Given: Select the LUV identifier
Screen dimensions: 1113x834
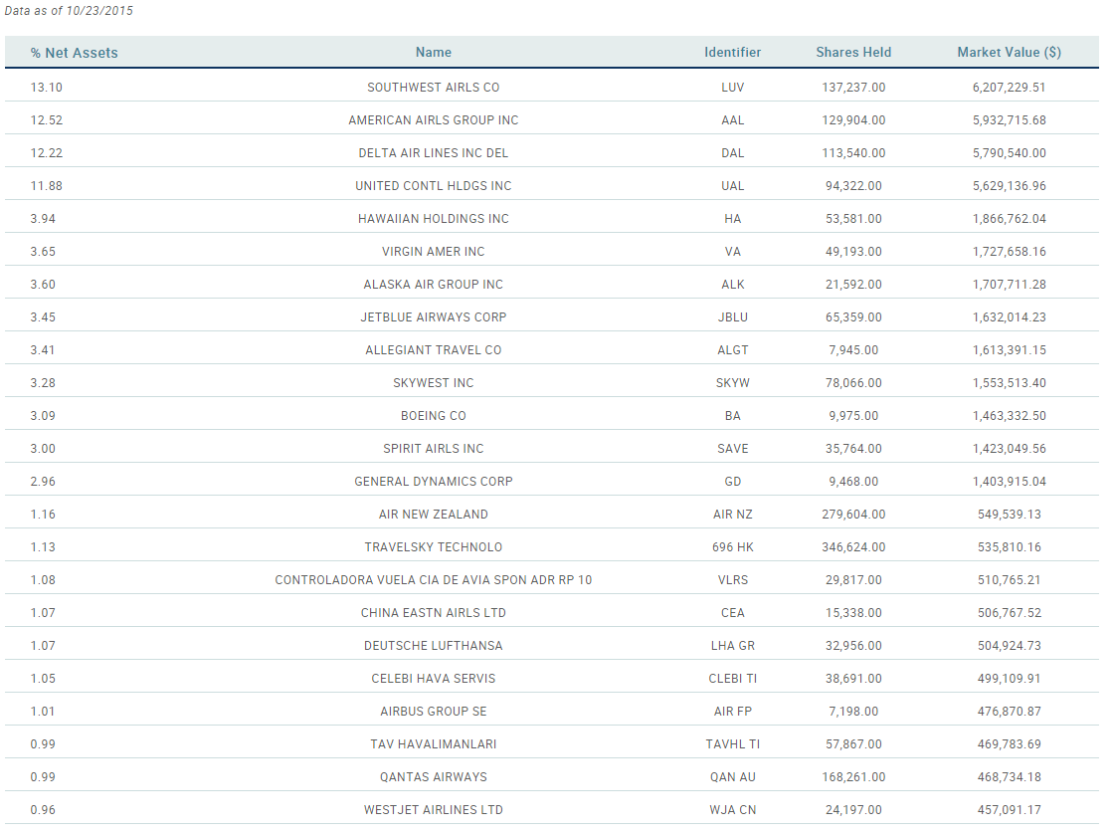Looking at the screenshot, I should click(x=732, y=88).
